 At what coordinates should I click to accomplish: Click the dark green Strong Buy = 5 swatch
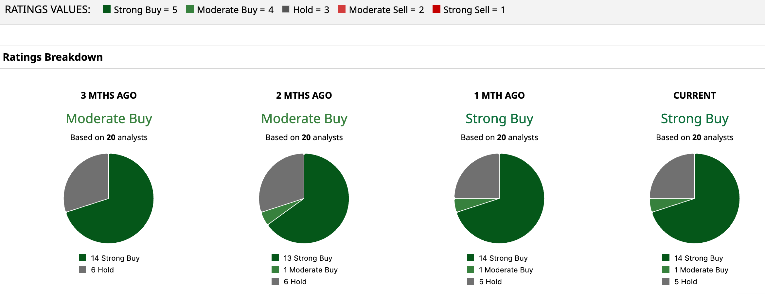[106, 9]
